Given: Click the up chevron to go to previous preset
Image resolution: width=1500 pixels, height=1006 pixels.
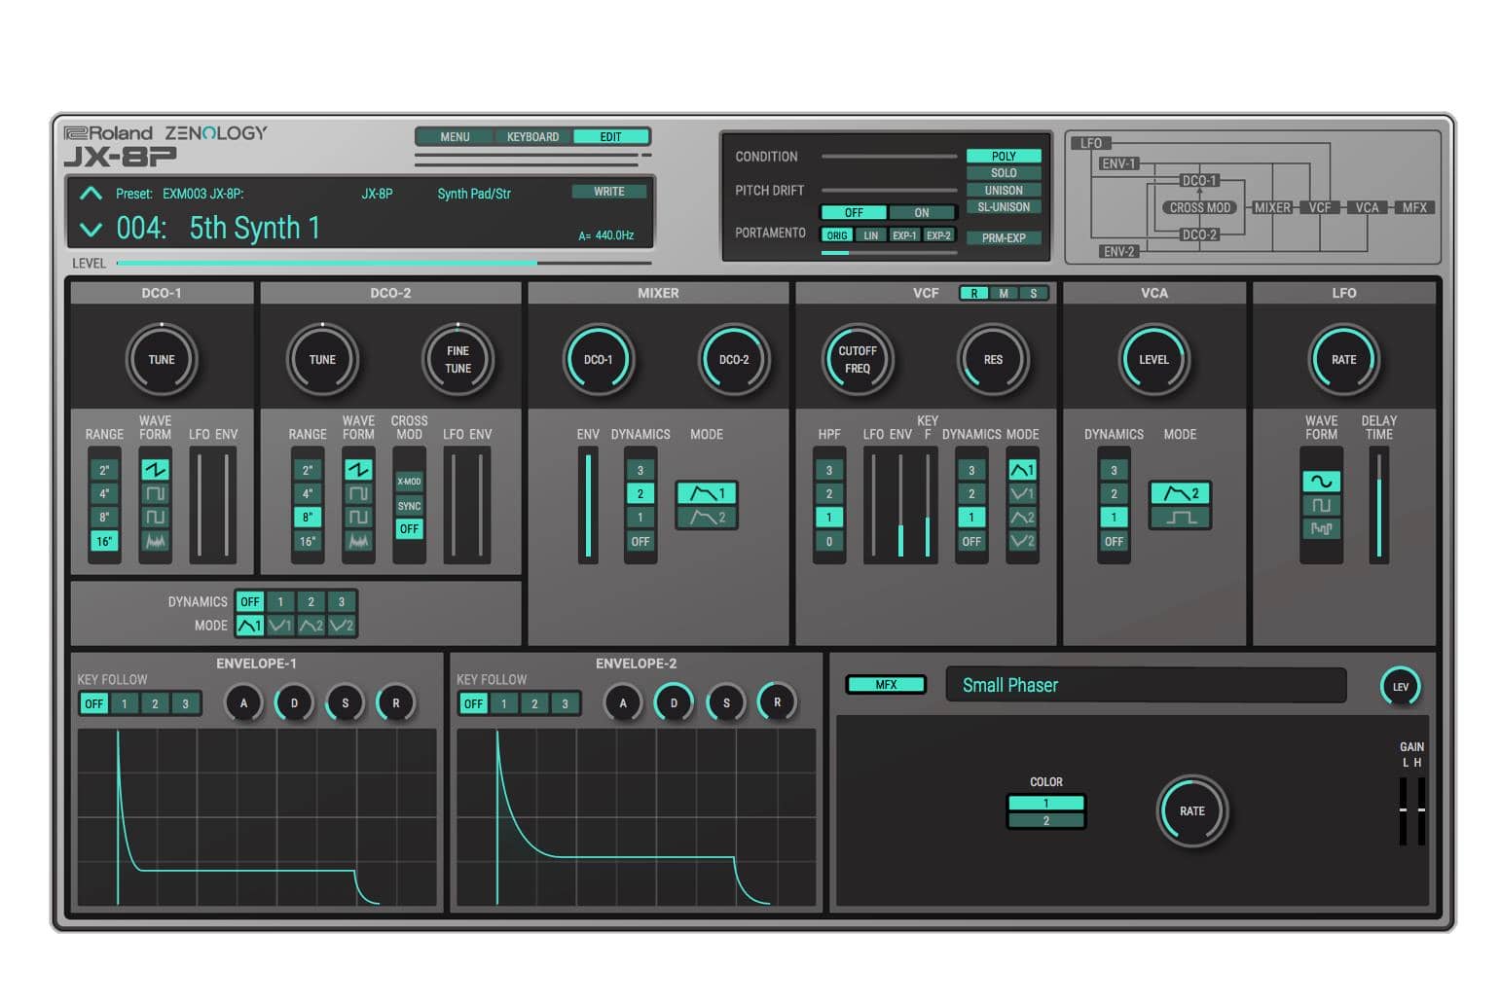Looking at the screenshot, I should click(x=91, y=193).
